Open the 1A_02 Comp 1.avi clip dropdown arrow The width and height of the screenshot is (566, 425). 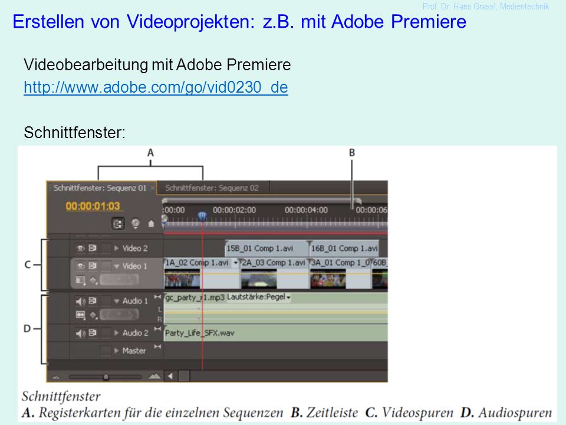[236, 263]
